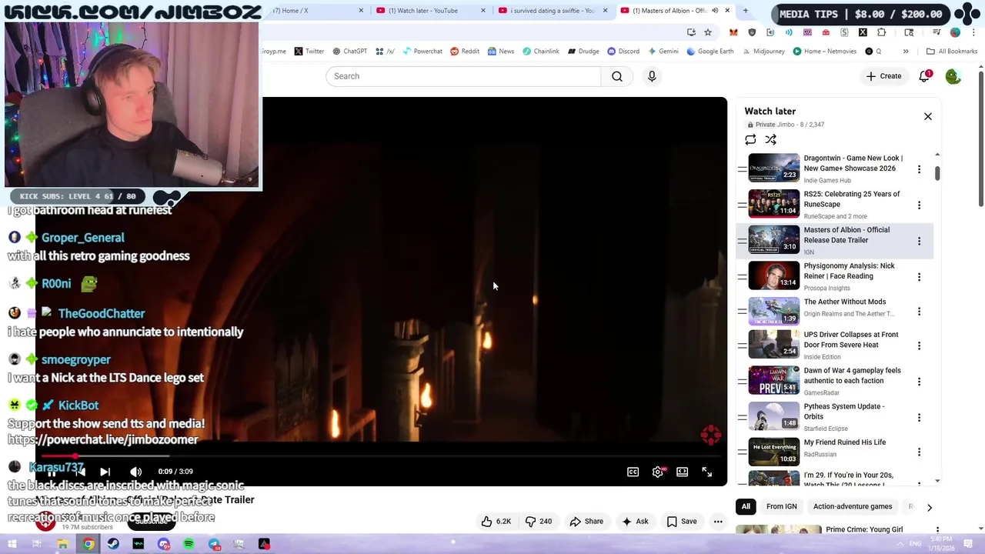
Task: Skip to the next video in the player
Action: coord(105,472)
